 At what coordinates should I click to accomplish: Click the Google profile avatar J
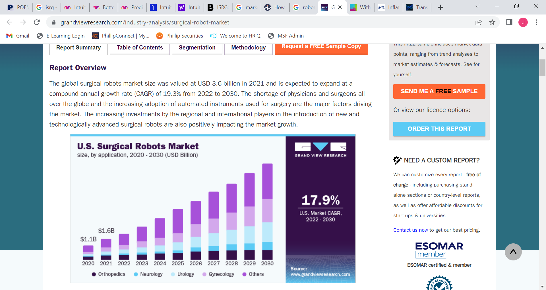(x=523, y=22)
